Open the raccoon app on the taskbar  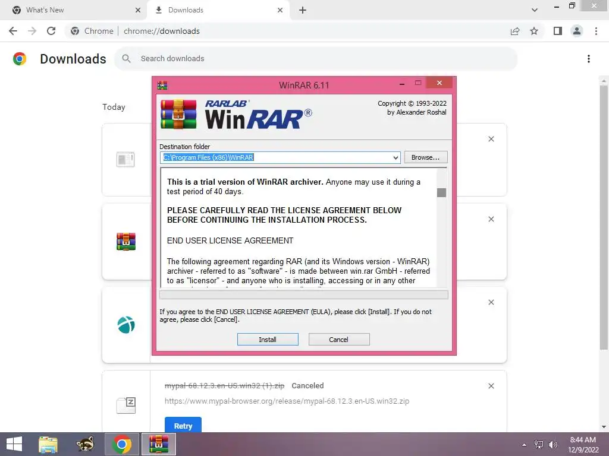click(x=85, y=444)
